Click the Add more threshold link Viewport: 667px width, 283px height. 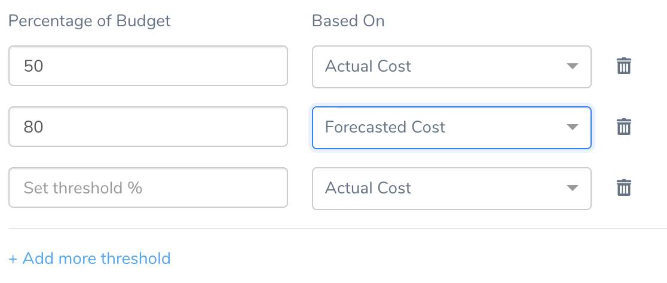coord(90,259)
